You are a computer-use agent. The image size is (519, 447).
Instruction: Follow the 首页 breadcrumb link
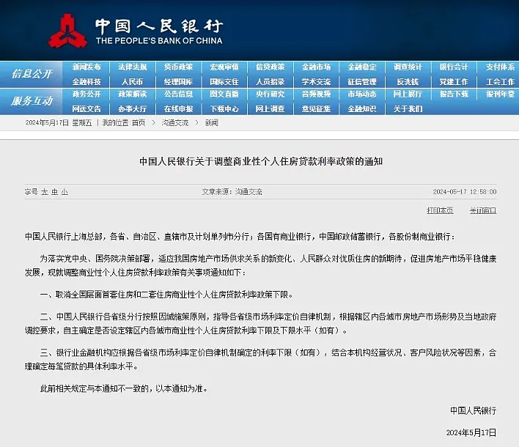pyautogui.click(x=139, y=123)
